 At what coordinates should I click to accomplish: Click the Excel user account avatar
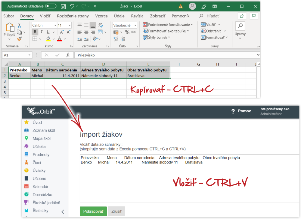click(192, 6)
